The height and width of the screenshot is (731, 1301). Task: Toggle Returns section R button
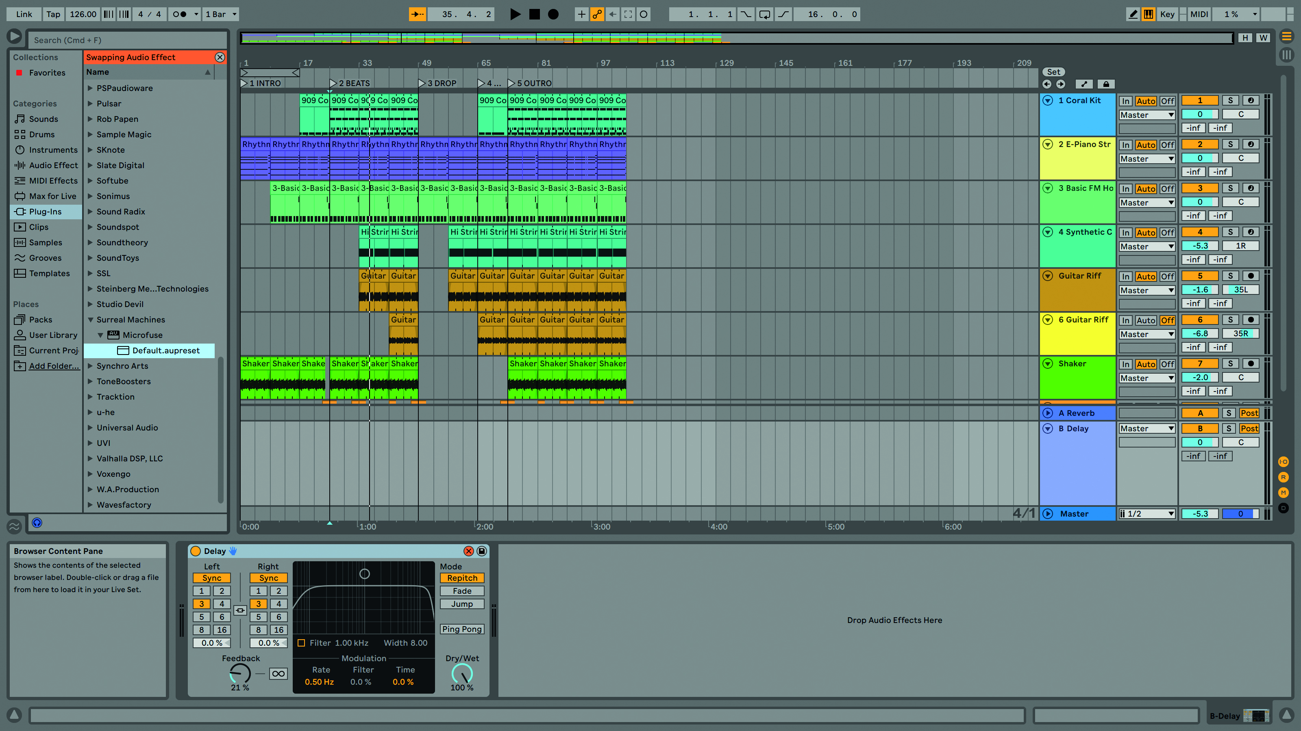click(x=1284, y=477)
